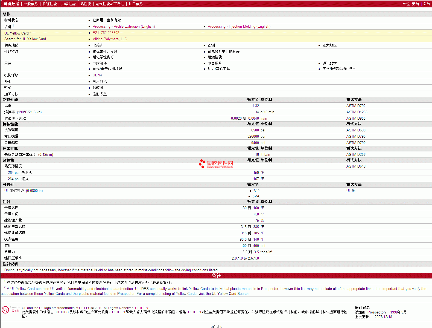Click the 注射说明 section header
The image size is (432, 328).
coord(10,264)
